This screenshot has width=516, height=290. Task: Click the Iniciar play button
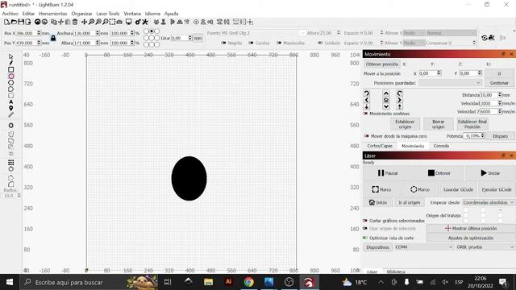click(490, 173)
